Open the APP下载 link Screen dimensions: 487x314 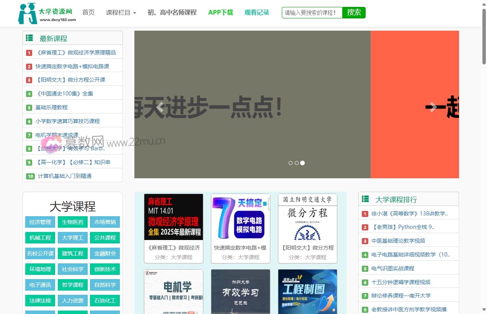click(x=221, y=12)
